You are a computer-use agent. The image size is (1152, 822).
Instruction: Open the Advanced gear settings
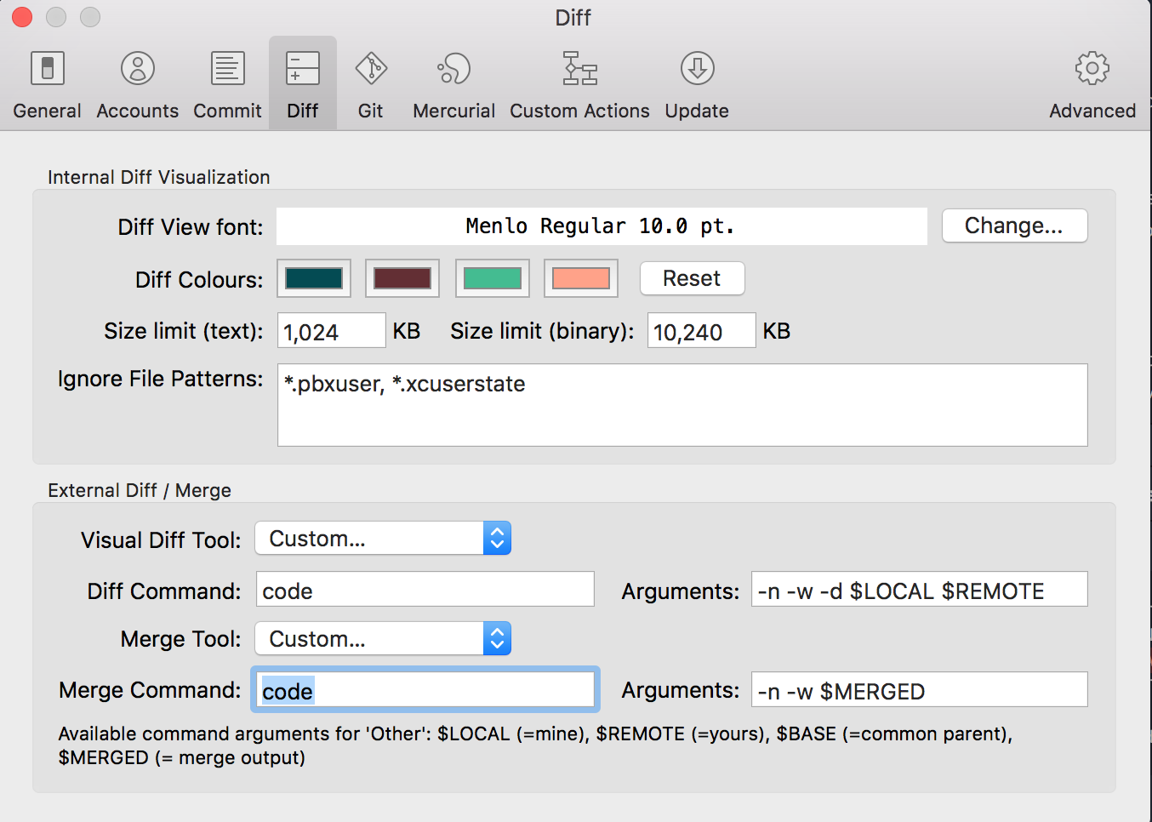[x=1092, y=83]
